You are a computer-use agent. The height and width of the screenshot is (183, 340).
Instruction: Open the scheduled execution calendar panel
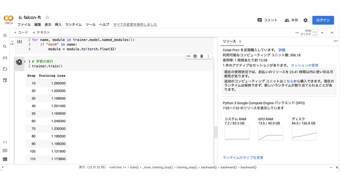5,80
